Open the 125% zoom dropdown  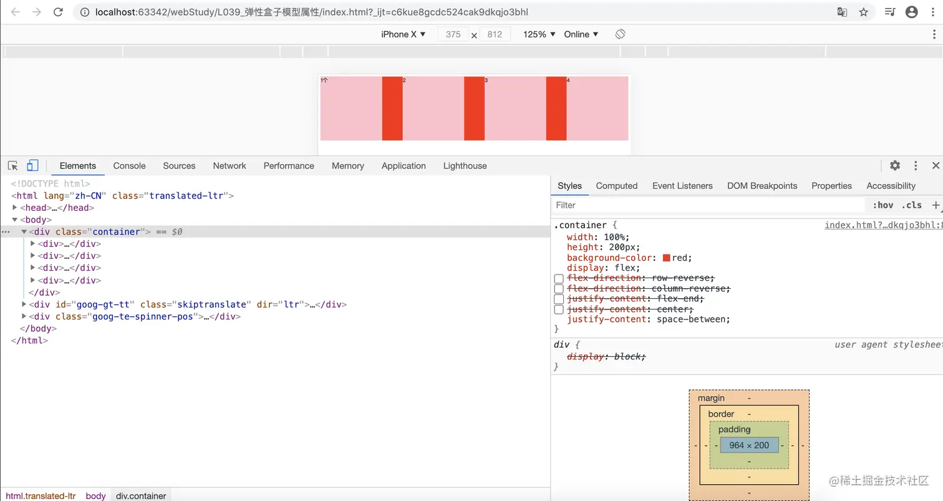tap(539, 34)
